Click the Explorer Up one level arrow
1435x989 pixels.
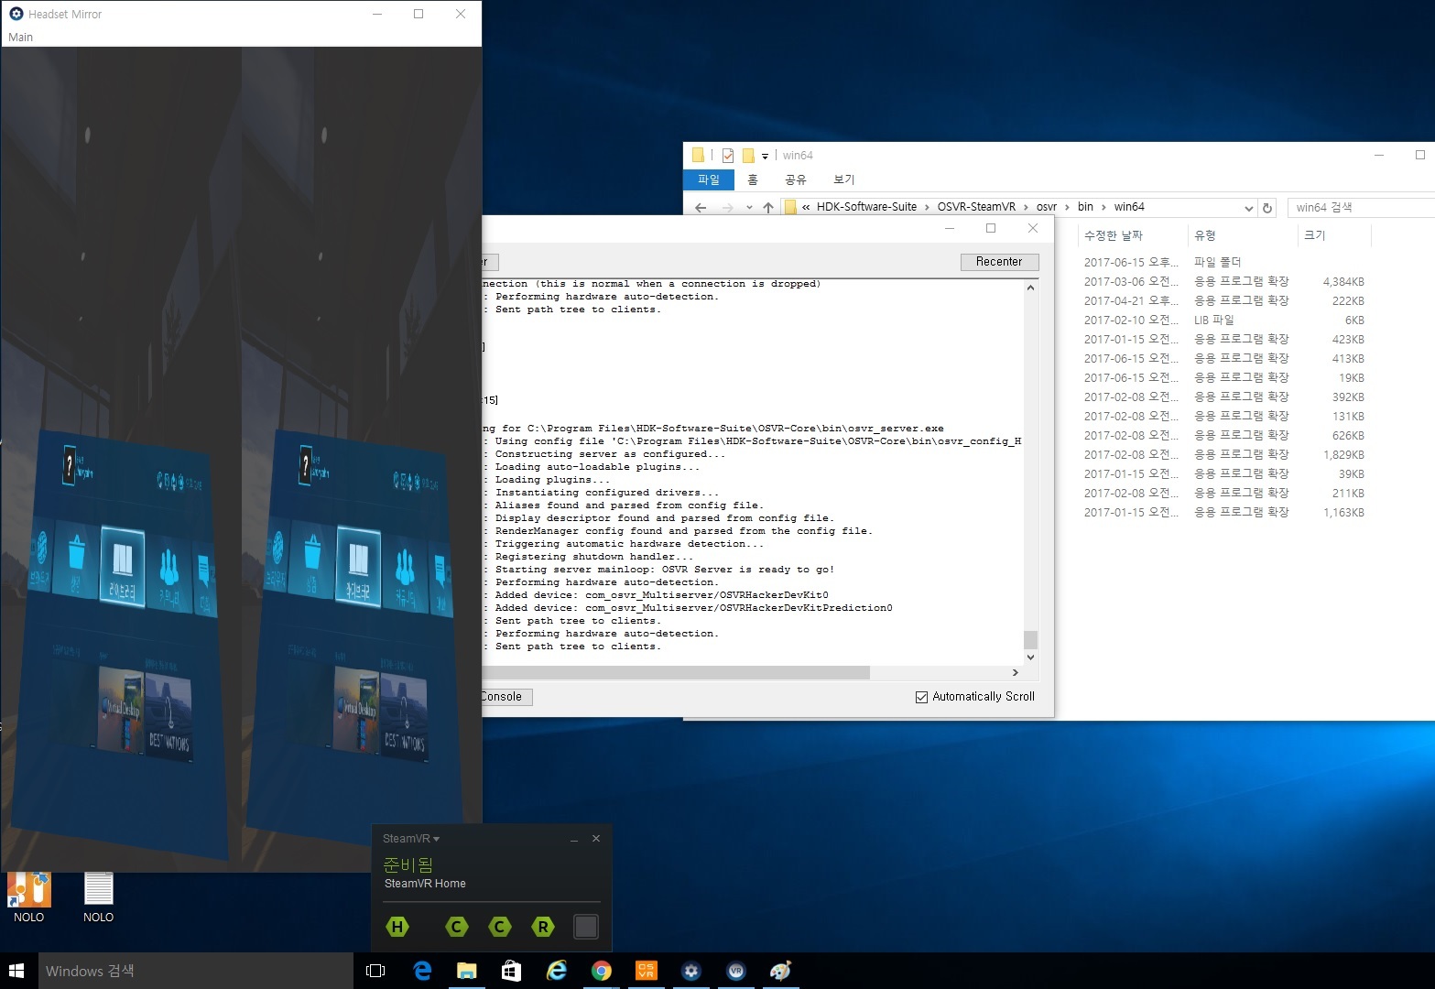768,208
